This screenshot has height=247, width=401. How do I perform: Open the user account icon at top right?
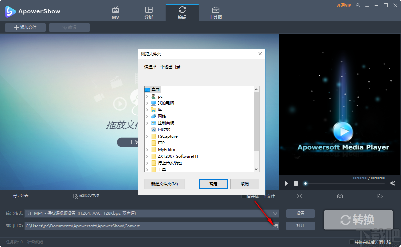coord(358,5)
